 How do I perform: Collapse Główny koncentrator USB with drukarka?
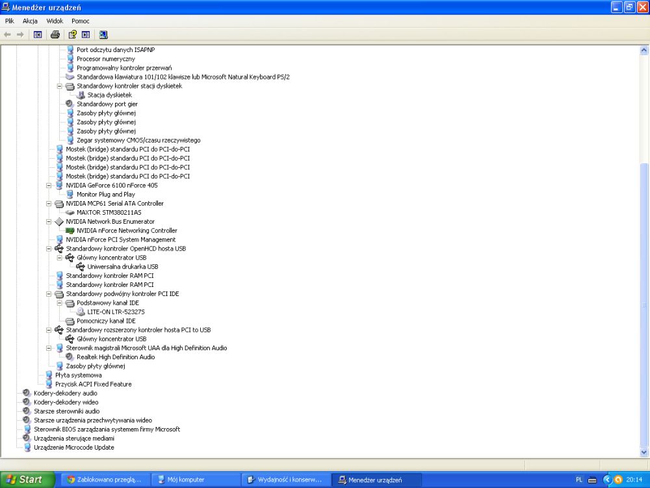(x=59, y=258)
